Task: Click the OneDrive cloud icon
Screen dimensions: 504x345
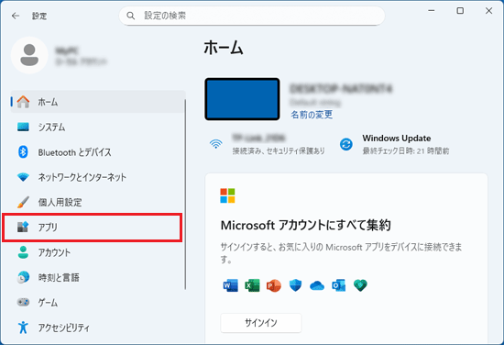Action: tap(317, 285)
